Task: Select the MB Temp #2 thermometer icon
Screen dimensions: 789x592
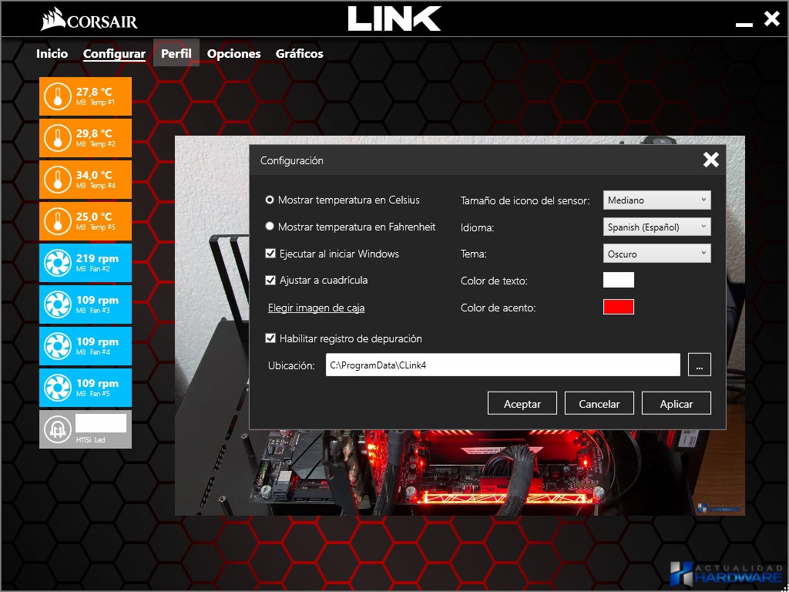Action: (56, 138)
